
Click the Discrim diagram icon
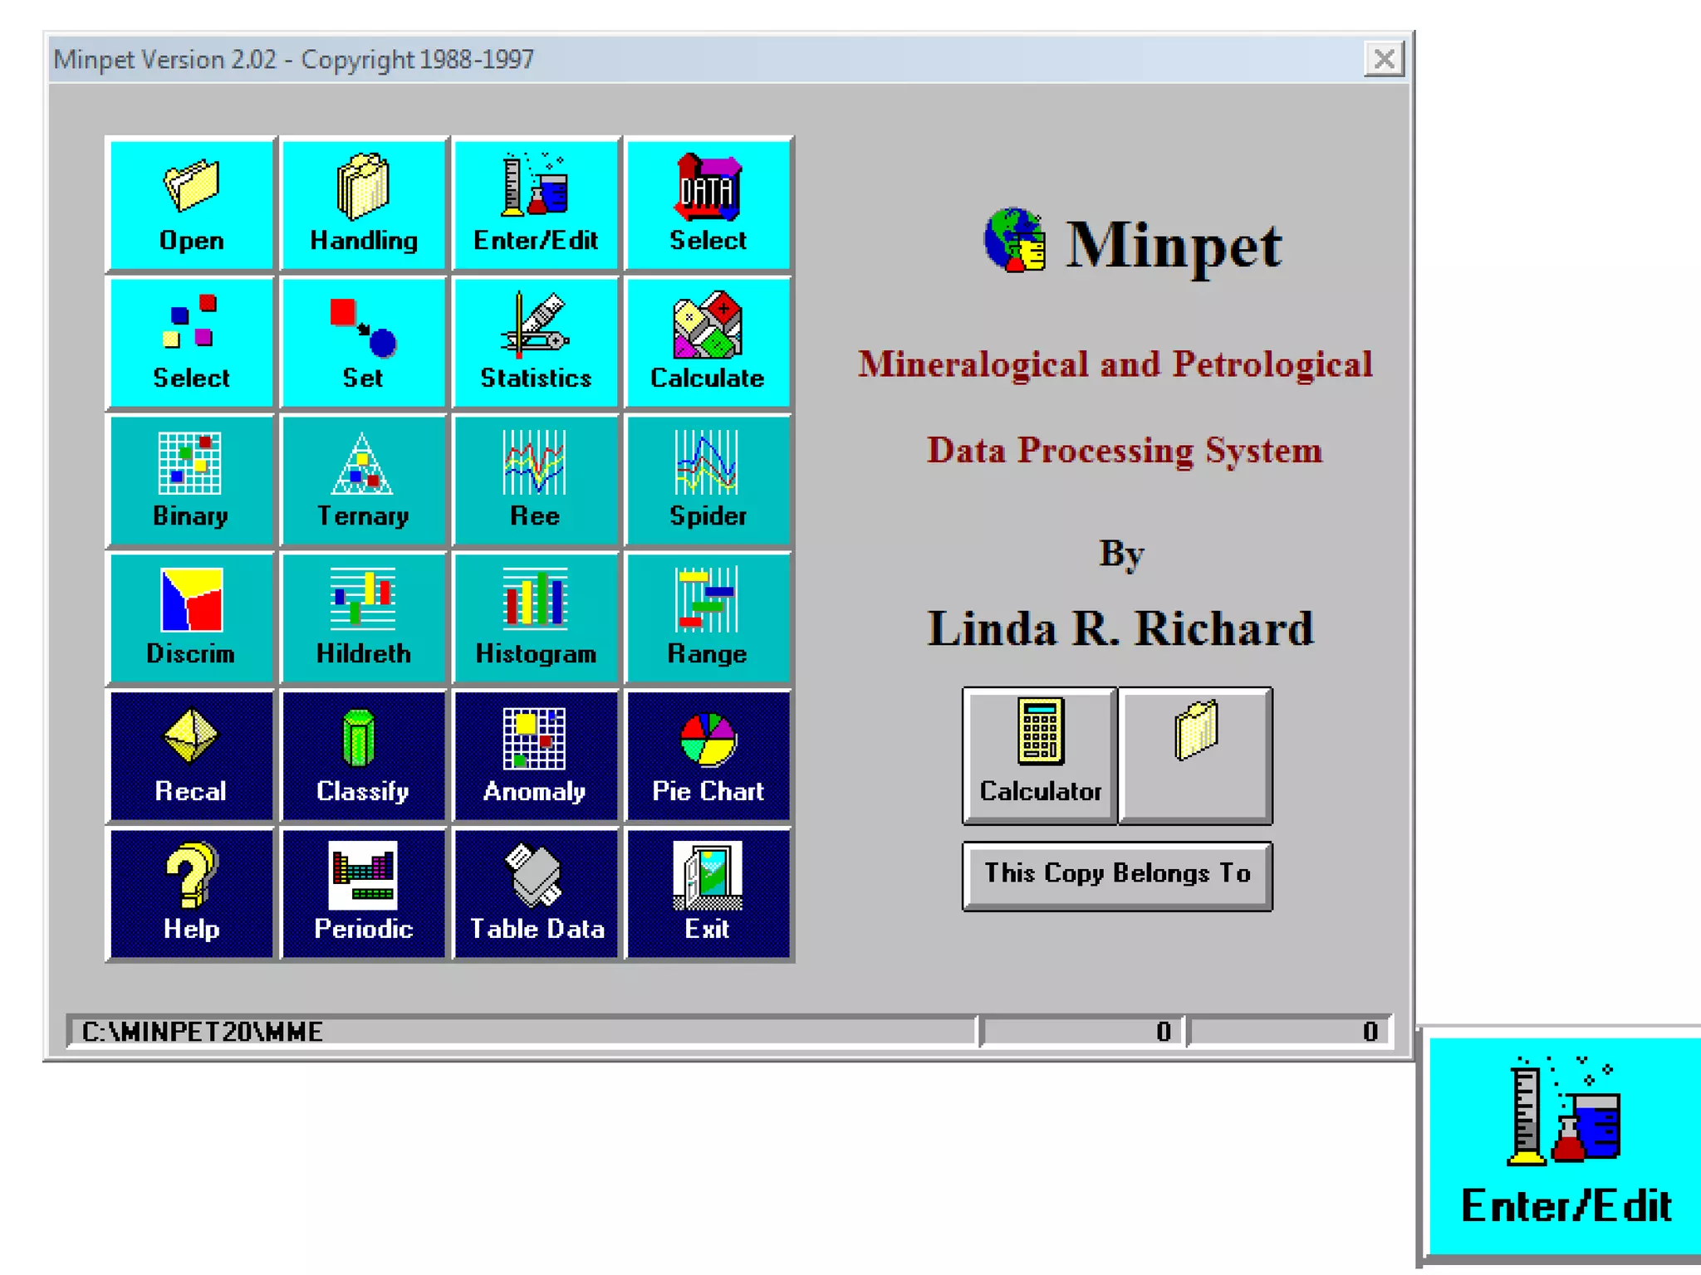pos(191,618)
